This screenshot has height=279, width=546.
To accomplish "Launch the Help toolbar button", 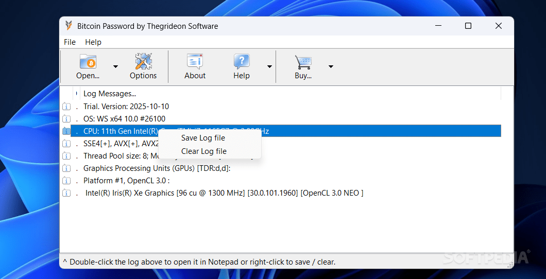I will pos(242,67).
